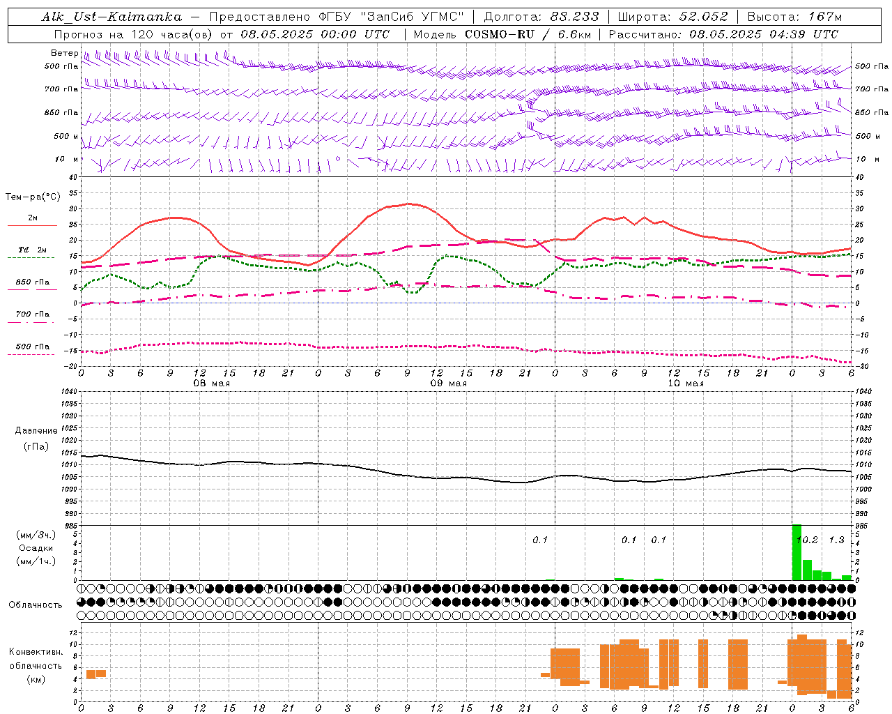Click the elevation text Высота: 167м

click(794, 17)
